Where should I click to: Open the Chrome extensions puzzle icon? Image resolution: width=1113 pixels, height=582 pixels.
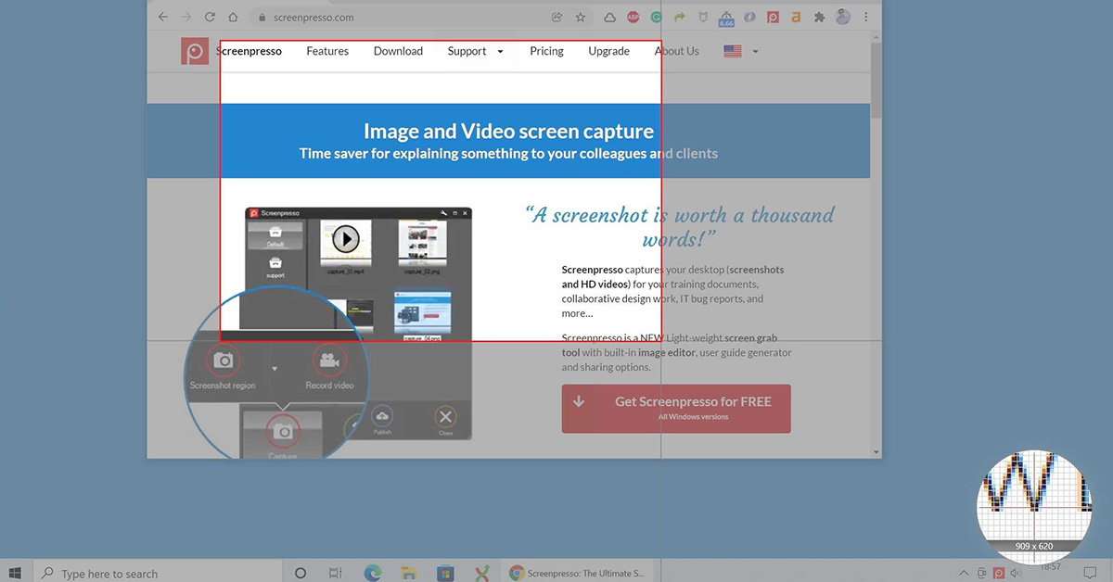coord(820,17)
